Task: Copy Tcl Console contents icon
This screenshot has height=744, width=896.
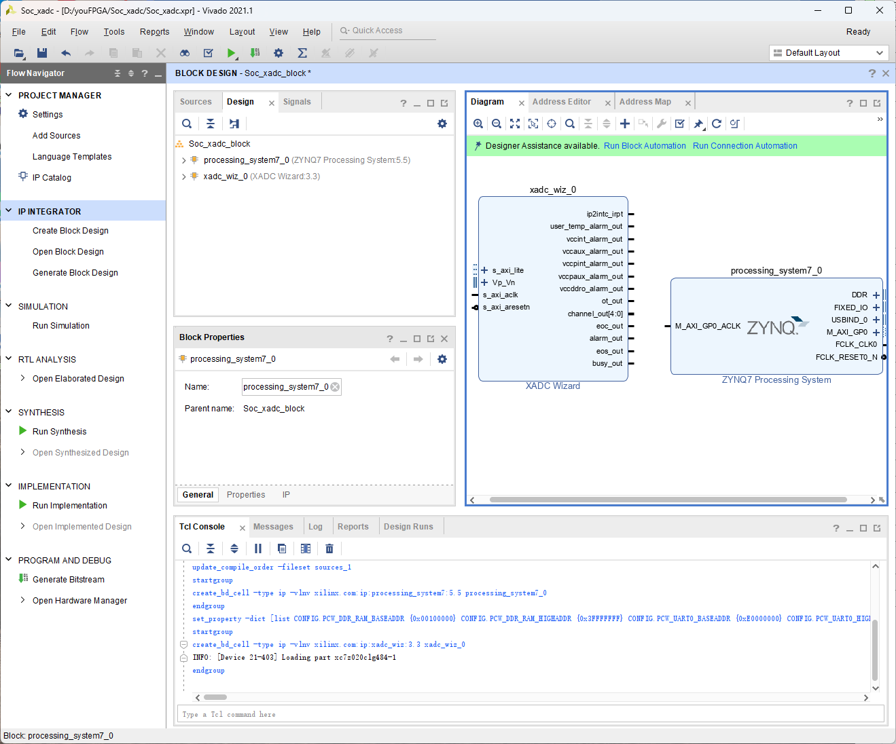Action: [x=282, y=548]
